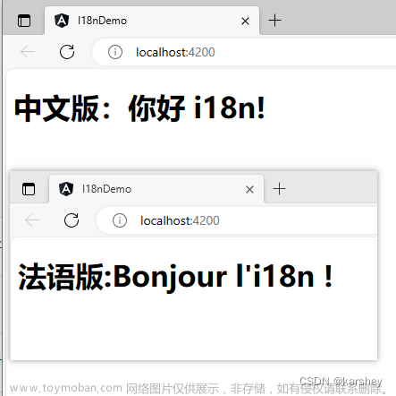Reload page in top browser window
Viewport: 396px width, 396px height.
(x=67, y=52)
